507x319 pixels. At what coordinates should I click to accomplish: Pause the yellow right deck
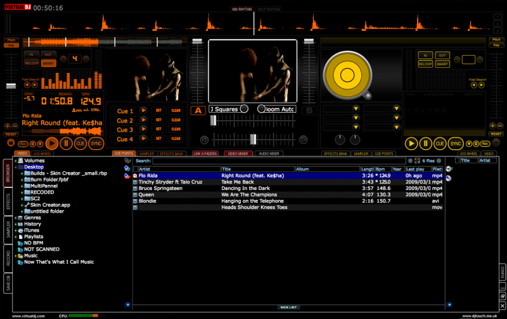(425, 143)
